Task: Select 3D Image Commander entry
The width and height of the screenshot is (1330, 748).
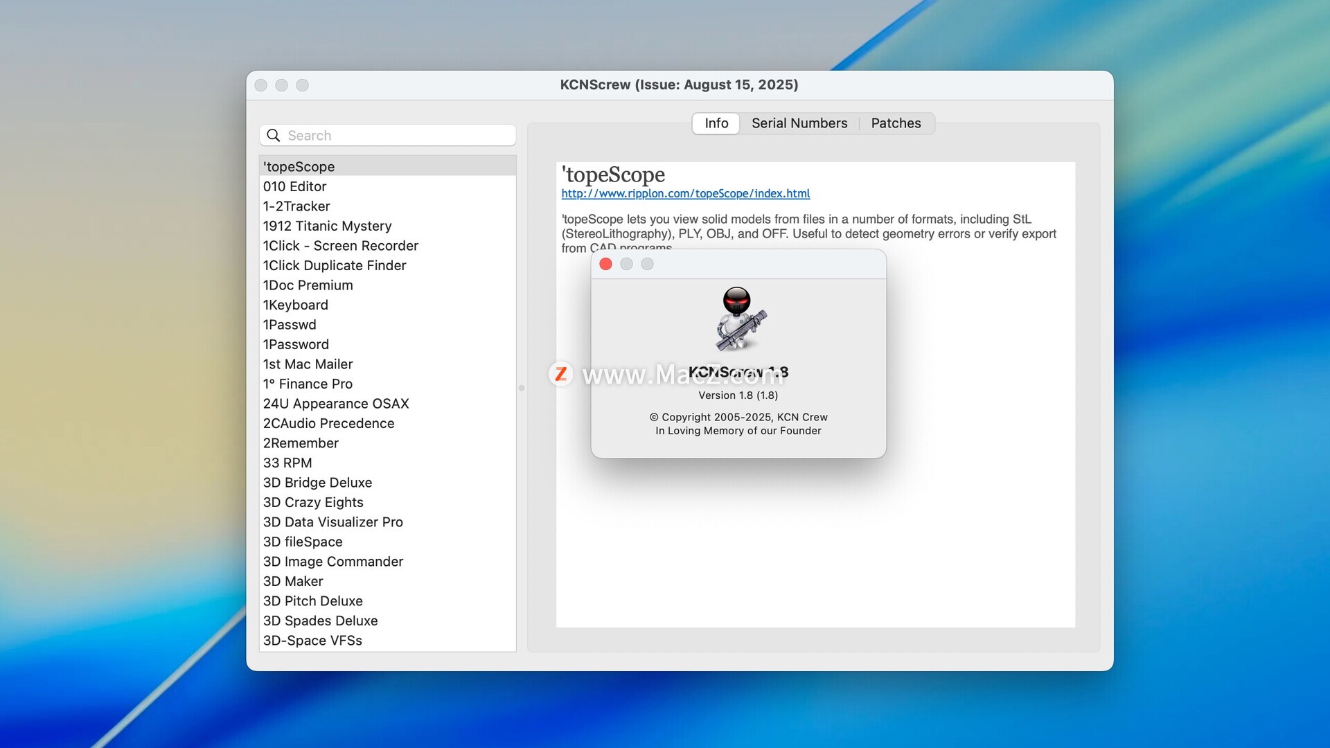Action: (388, 561)
